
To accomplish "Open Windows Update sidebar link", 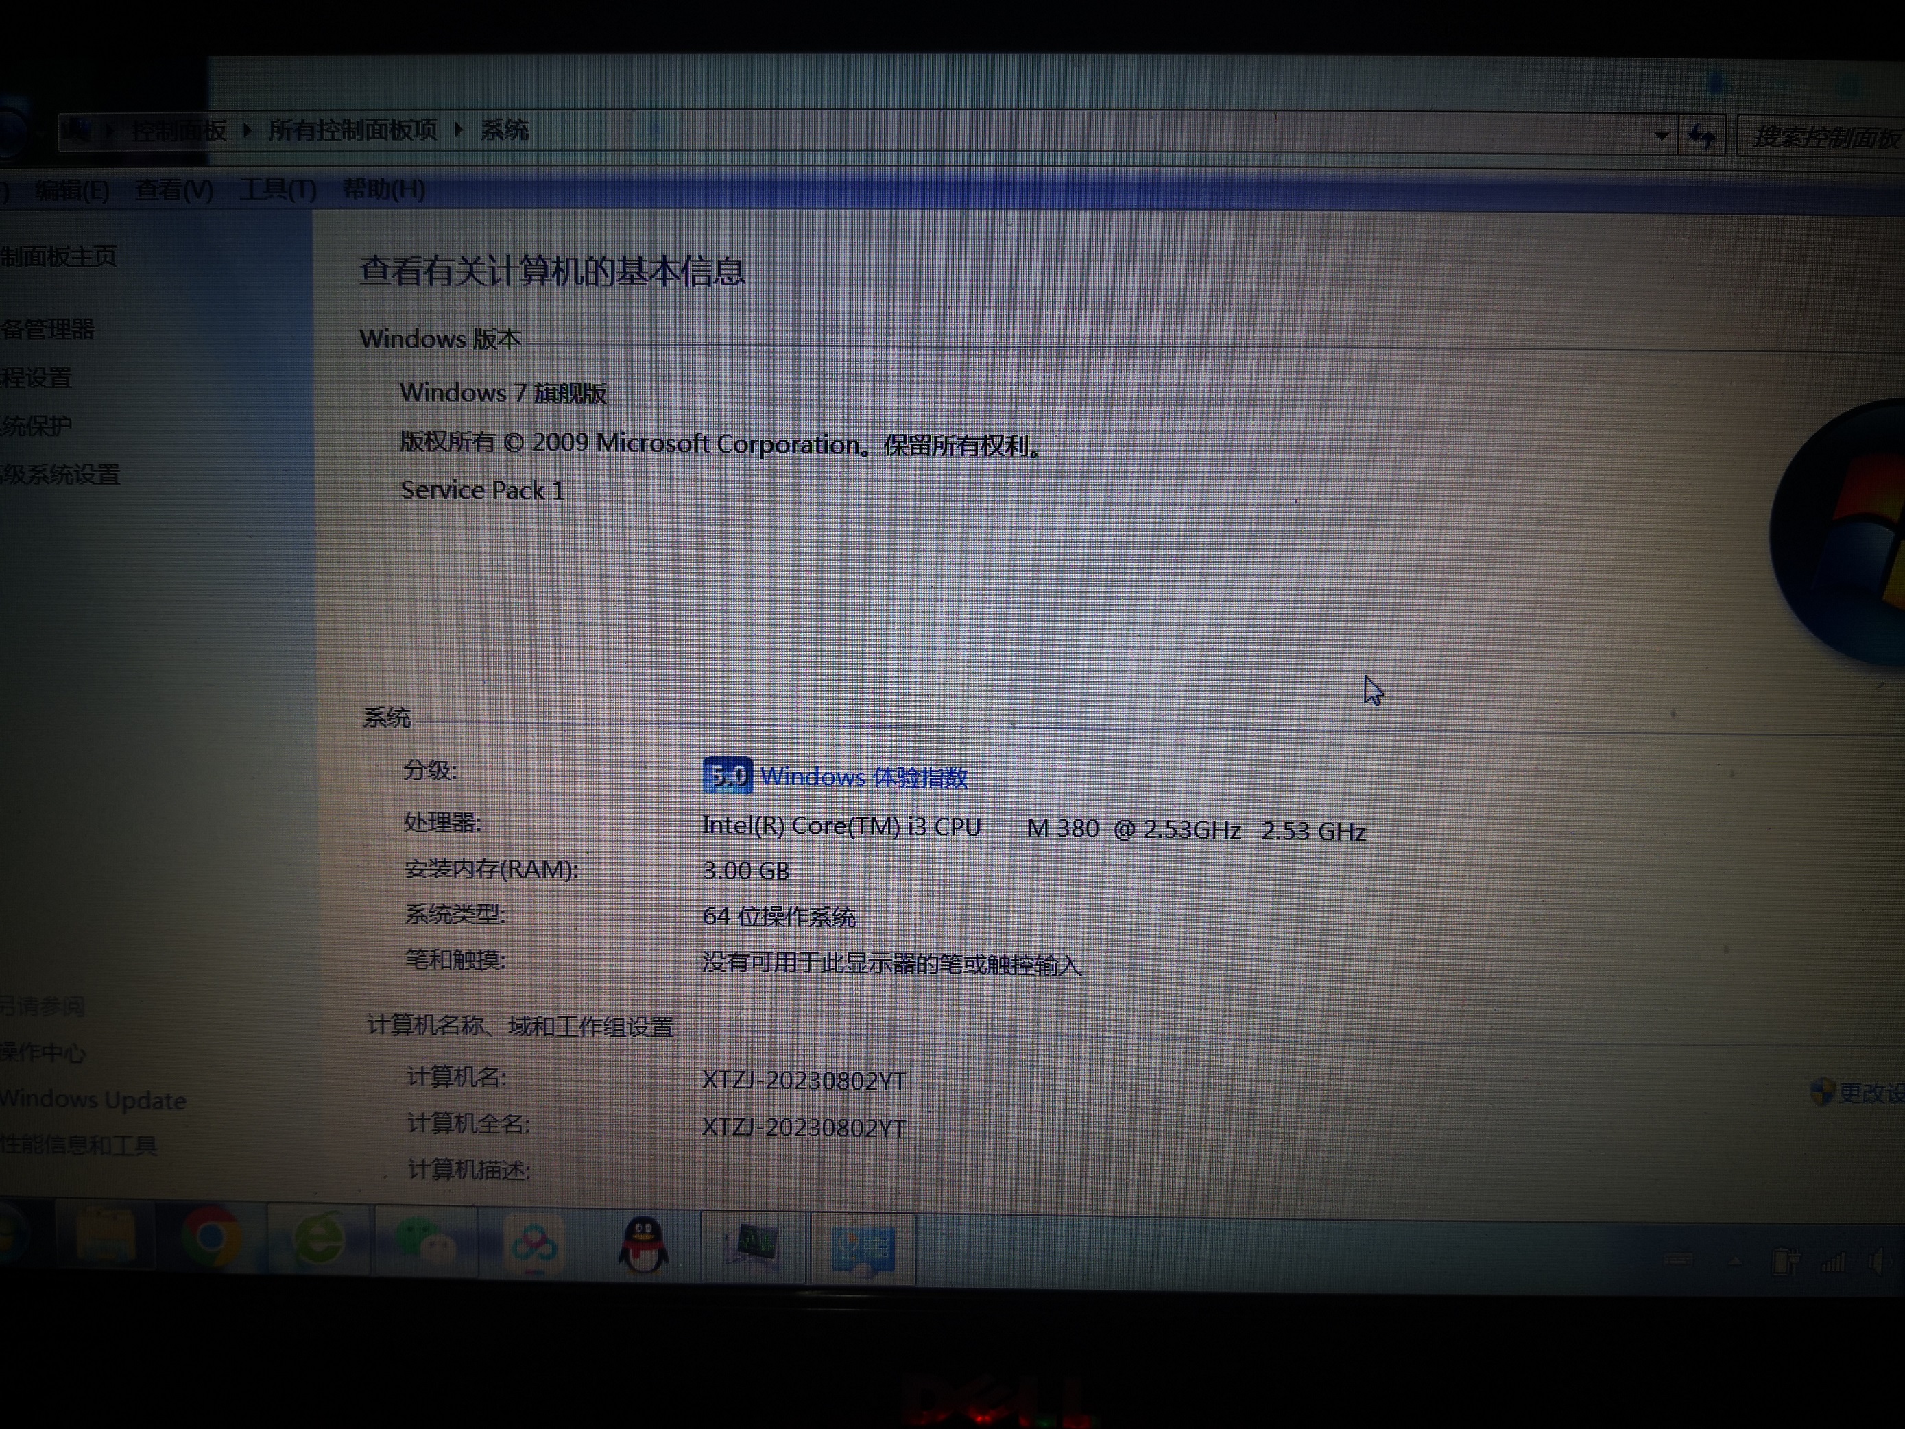I will pyautogui.click(x=92, y=1100).
